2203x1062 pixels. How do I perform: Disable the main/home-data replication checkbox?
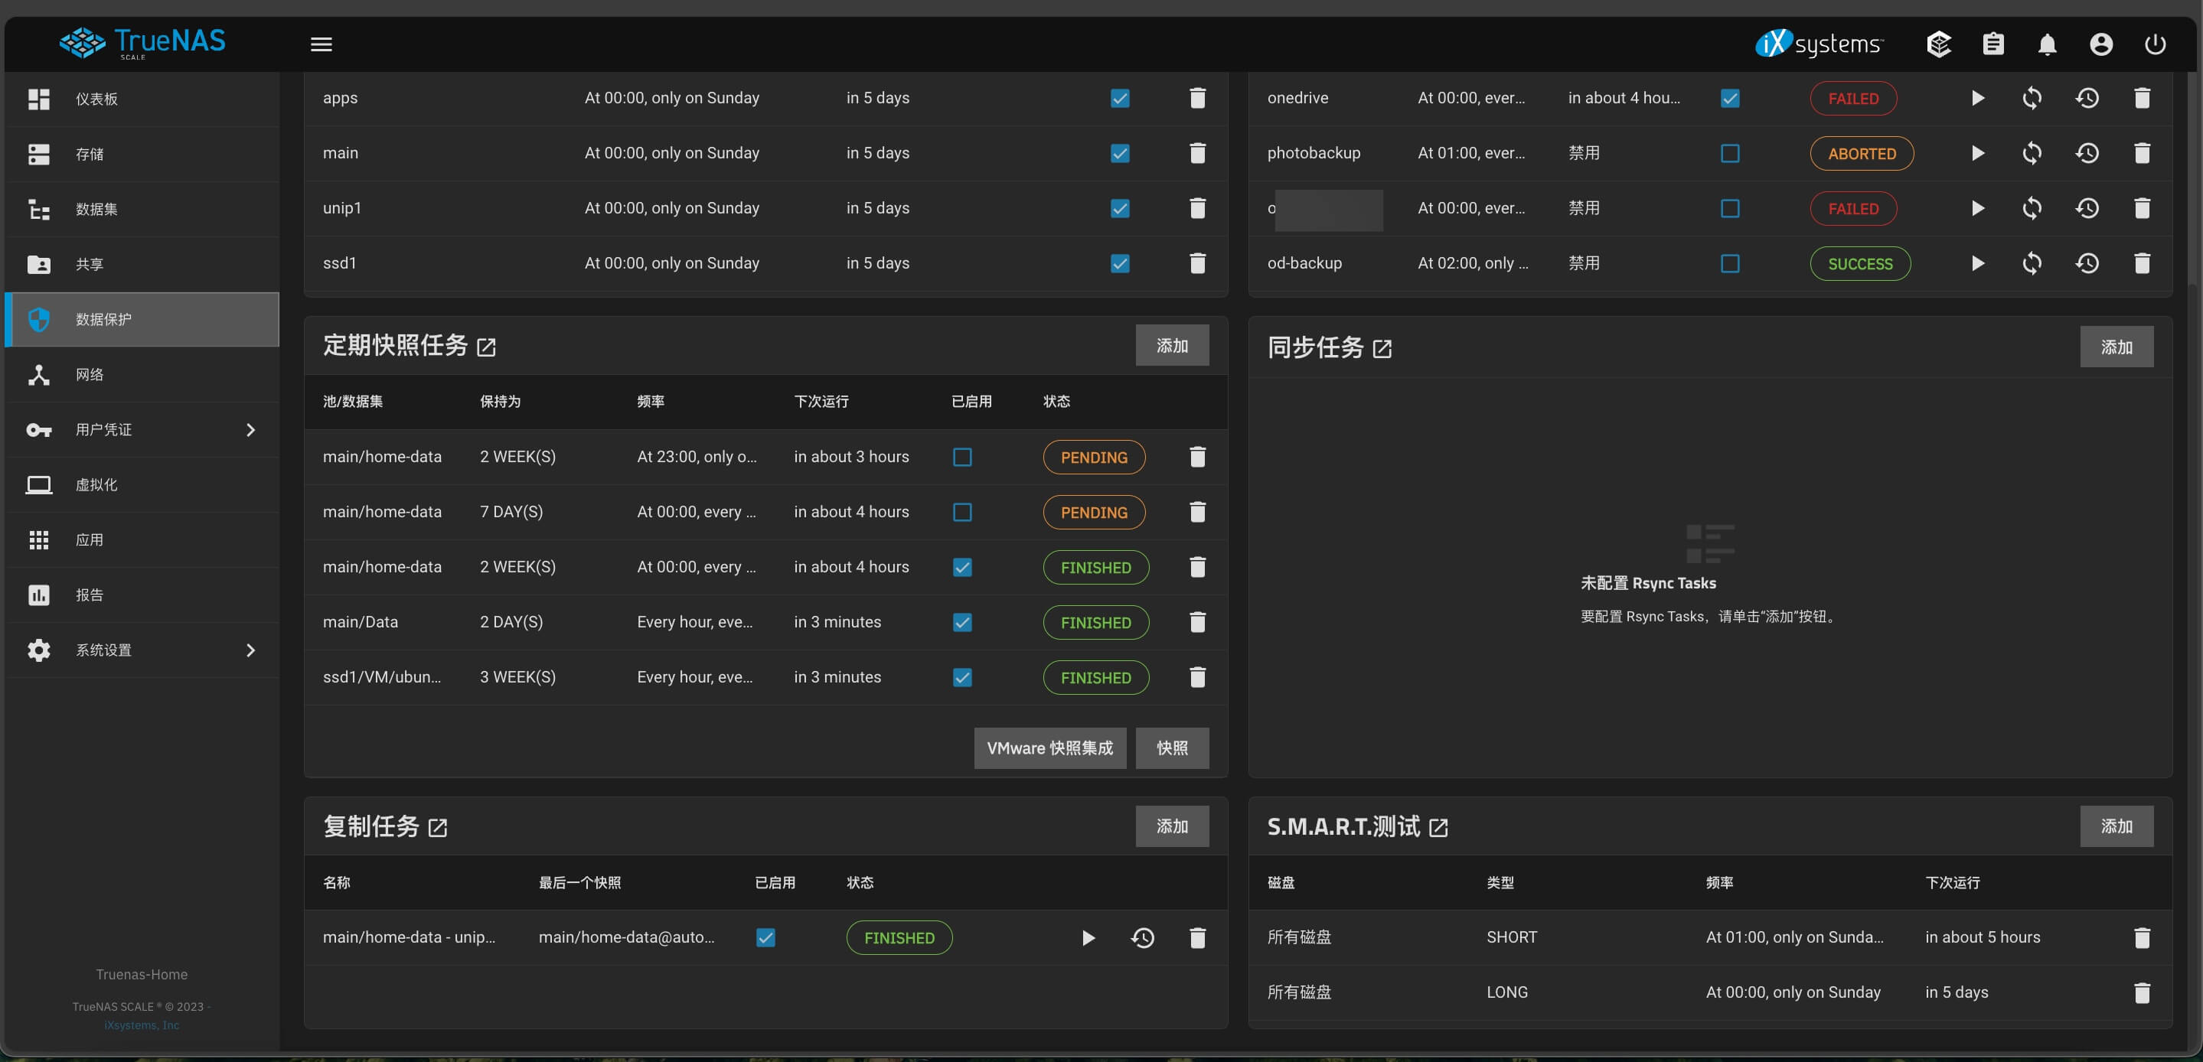[765, 937]
